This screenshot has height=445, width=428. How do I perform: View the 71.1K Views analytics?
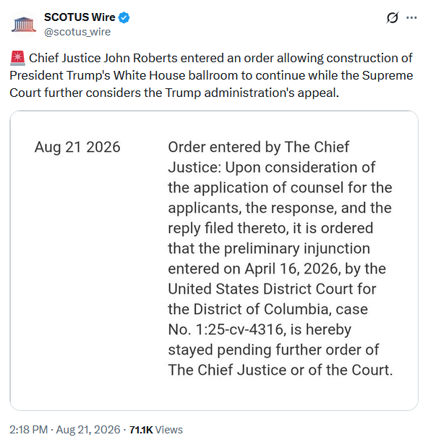pos(156,430)
